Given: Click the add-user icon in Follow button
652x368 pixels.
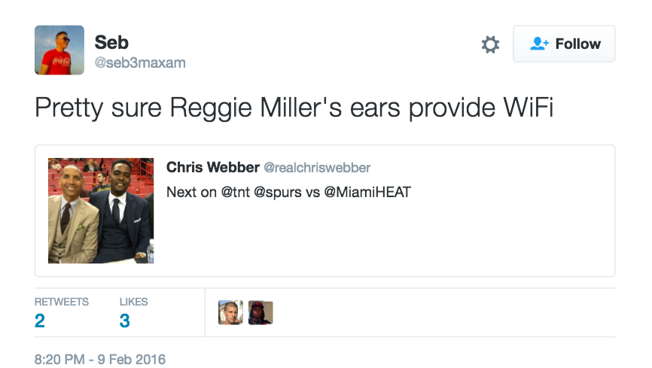Looking at the screenshot, I should (539, 44).
